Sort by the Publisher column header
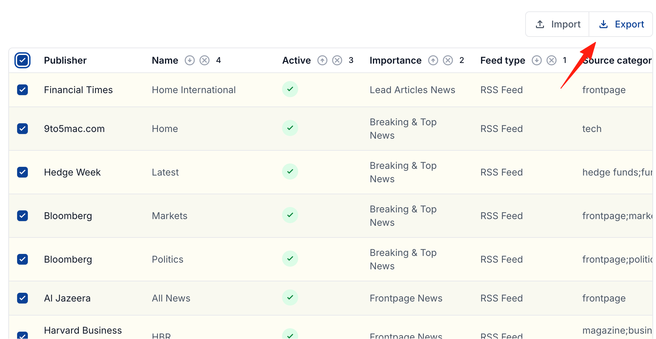The image size is (656, 339). pyautogui.click(x=65, y=60)
